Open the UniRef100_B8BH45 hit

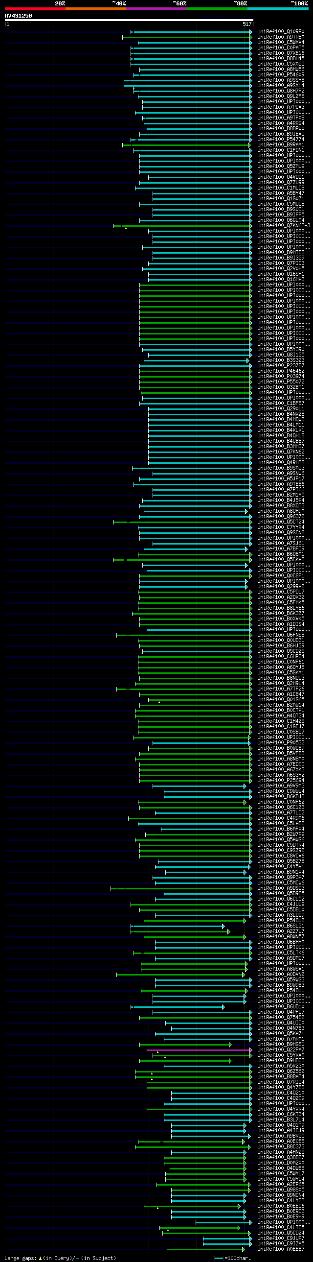tap(281, 59)
